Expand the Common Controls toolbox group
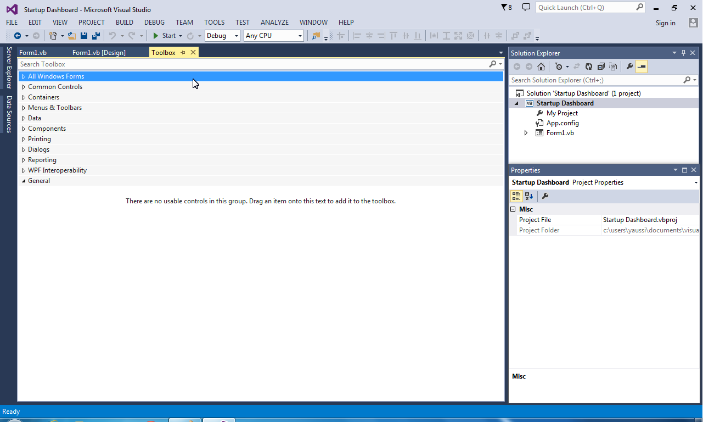 click(x=24, y=87)
